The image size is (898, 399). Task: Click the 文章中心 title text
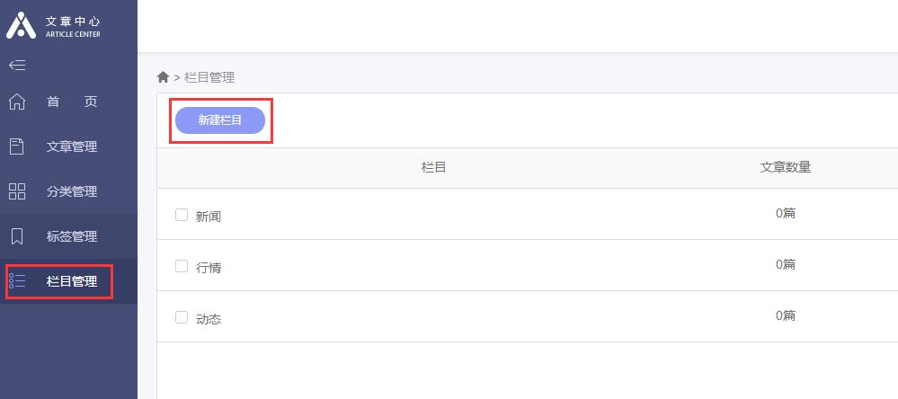tap(73, 22)
